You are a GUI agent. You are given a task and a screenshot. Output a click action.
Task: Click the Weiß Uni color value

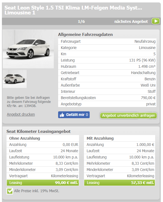tap(148, 85)
